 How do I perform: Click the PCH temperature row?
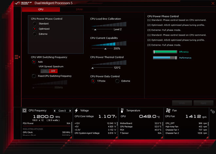tap(141, 130)
